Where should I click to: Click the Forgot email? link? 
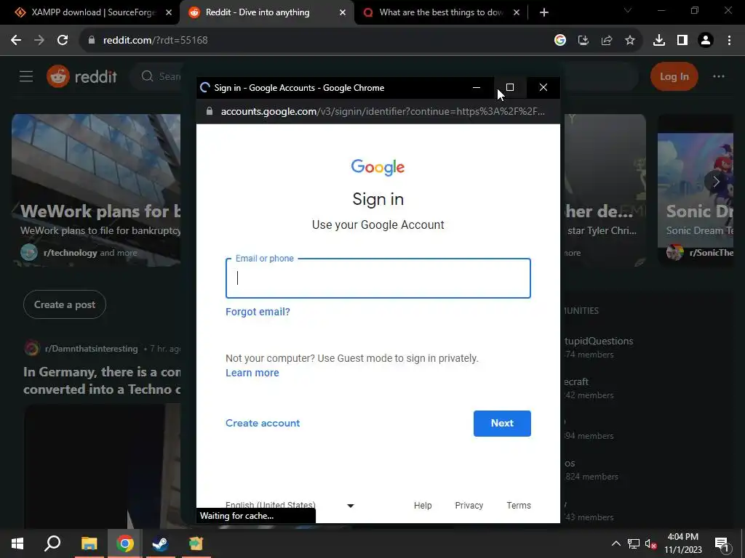coord(258,312)
